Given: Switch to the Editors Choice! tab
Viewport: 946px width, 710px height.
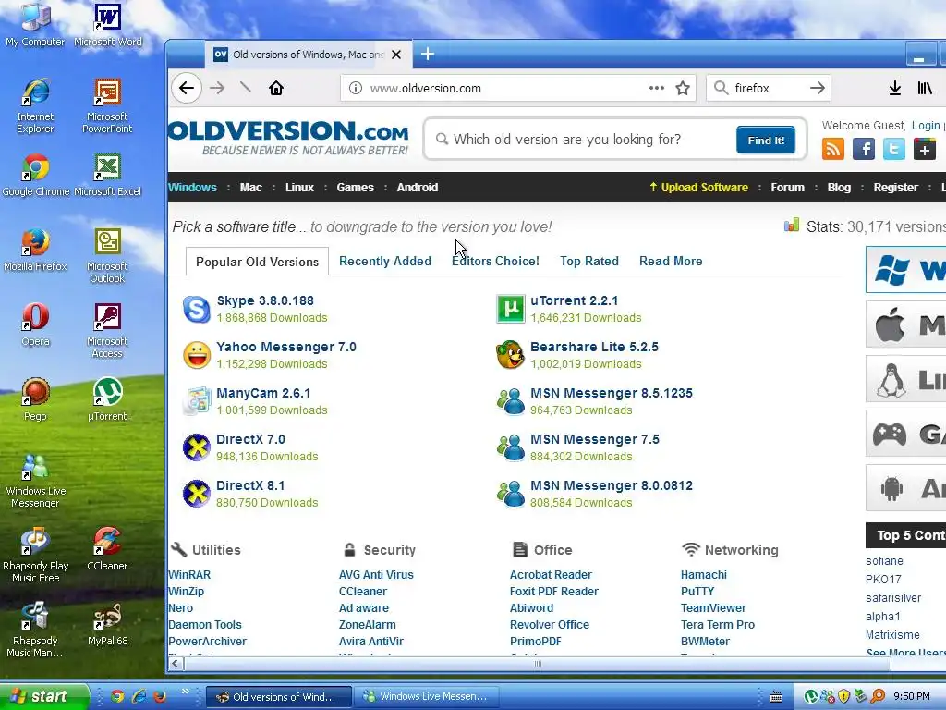Looking at the screenshot, I should 495,261.
